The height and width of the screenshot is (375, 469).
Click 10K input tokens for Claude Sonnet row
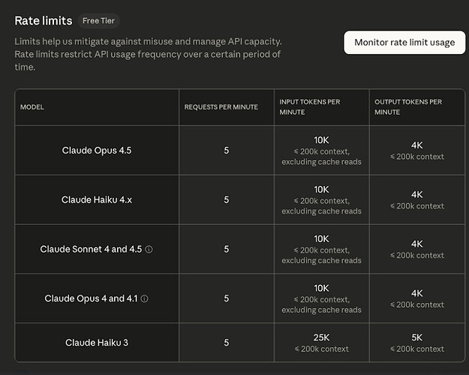click(x=321, y=238)
